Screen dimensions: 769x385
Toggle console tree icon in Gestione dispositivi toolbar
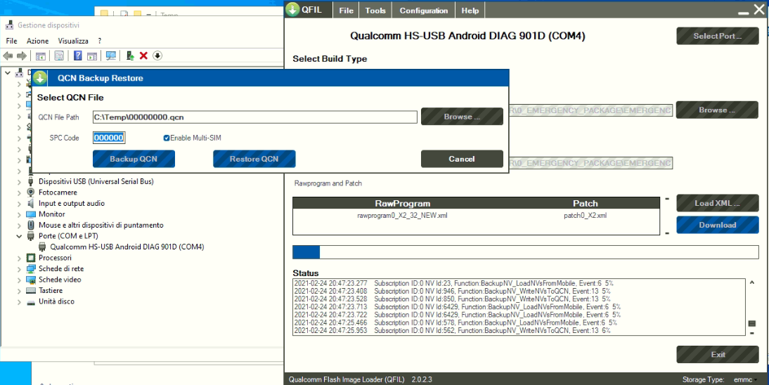41,56
